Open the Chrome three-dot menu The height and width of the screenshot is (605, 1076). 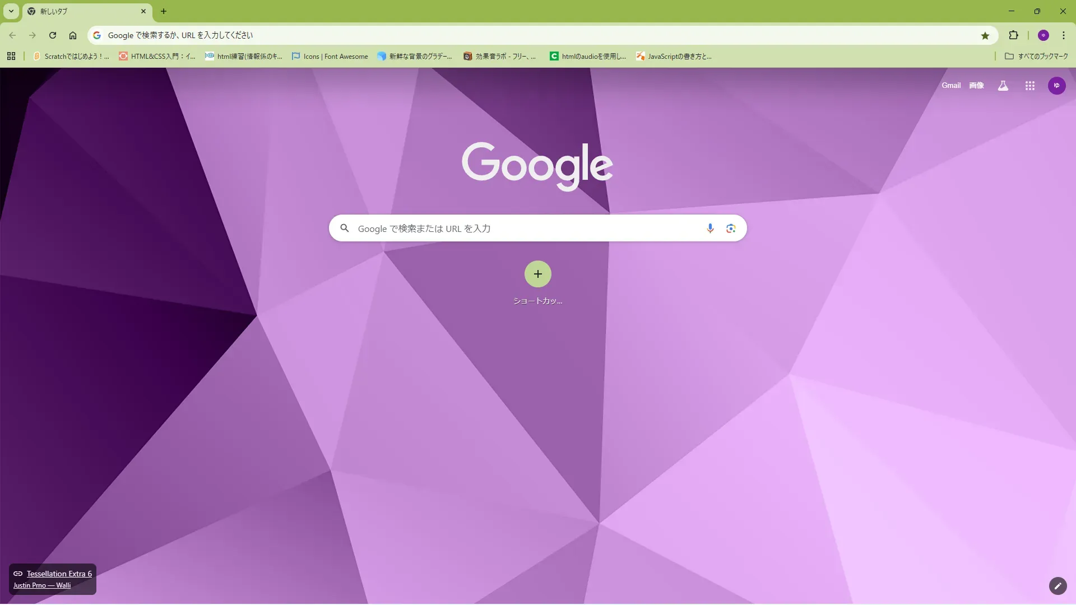click(1064, 35)
